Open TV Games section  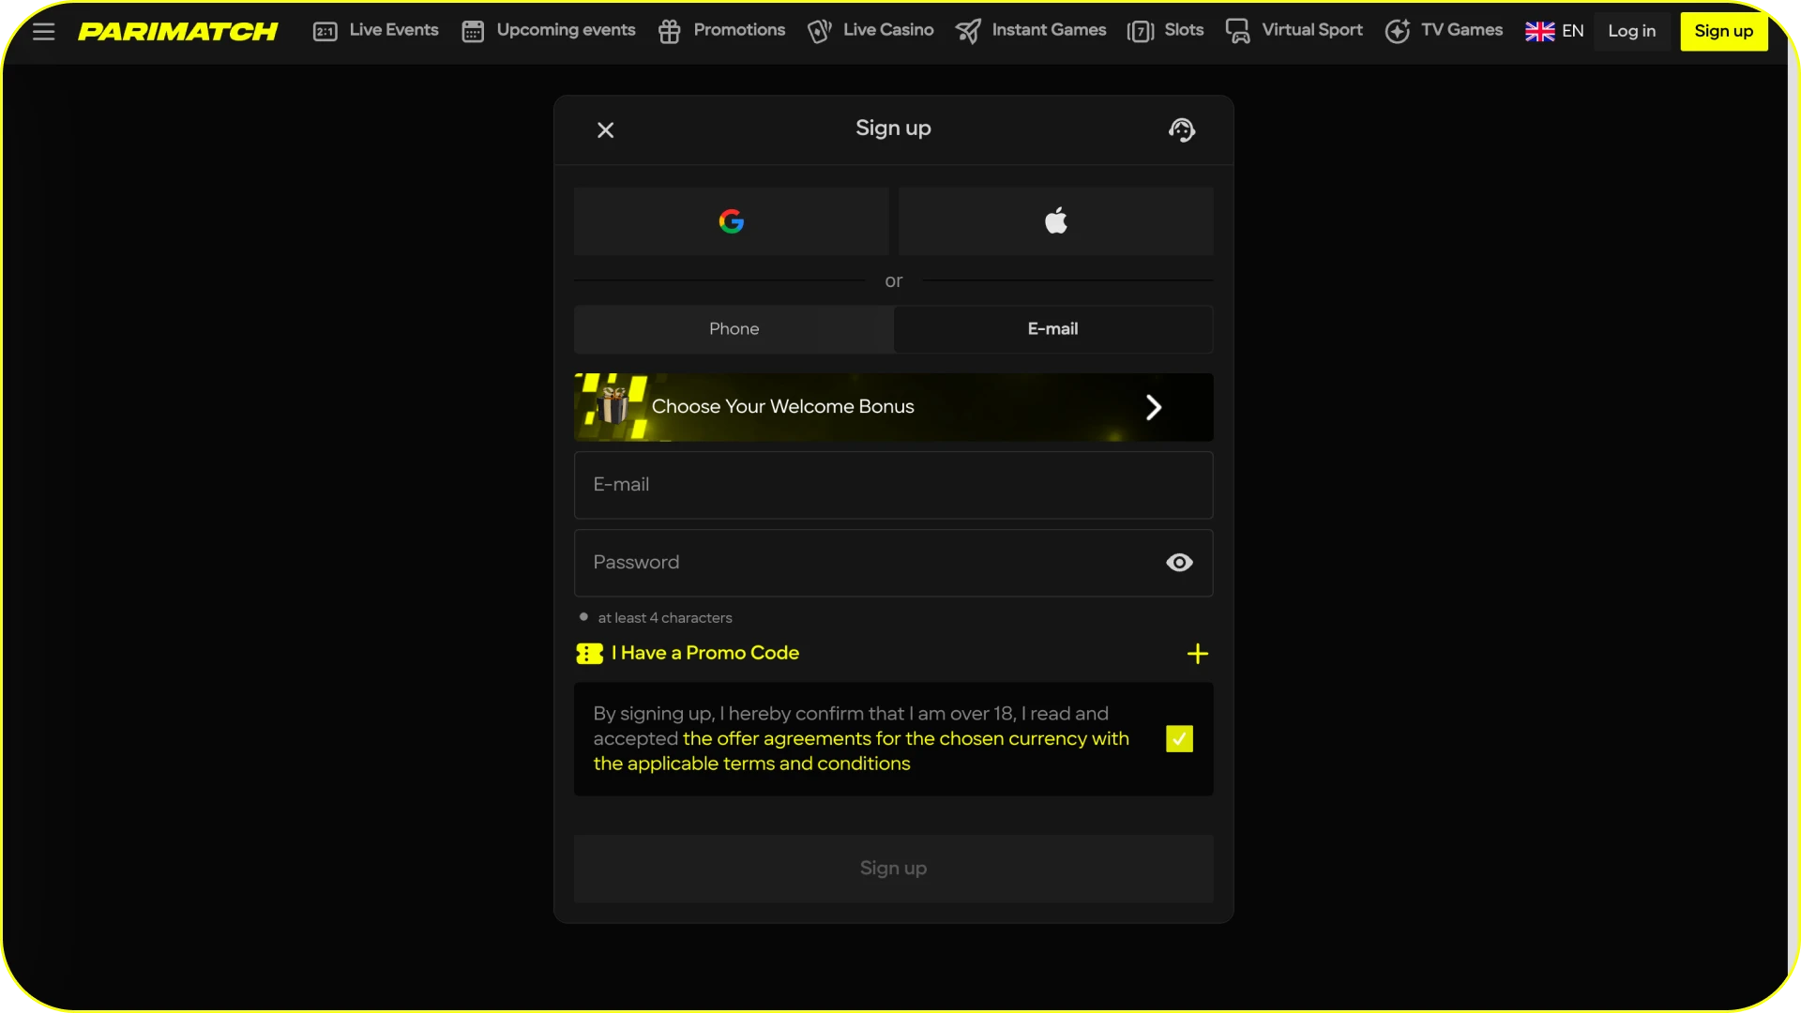point(1445,31)
